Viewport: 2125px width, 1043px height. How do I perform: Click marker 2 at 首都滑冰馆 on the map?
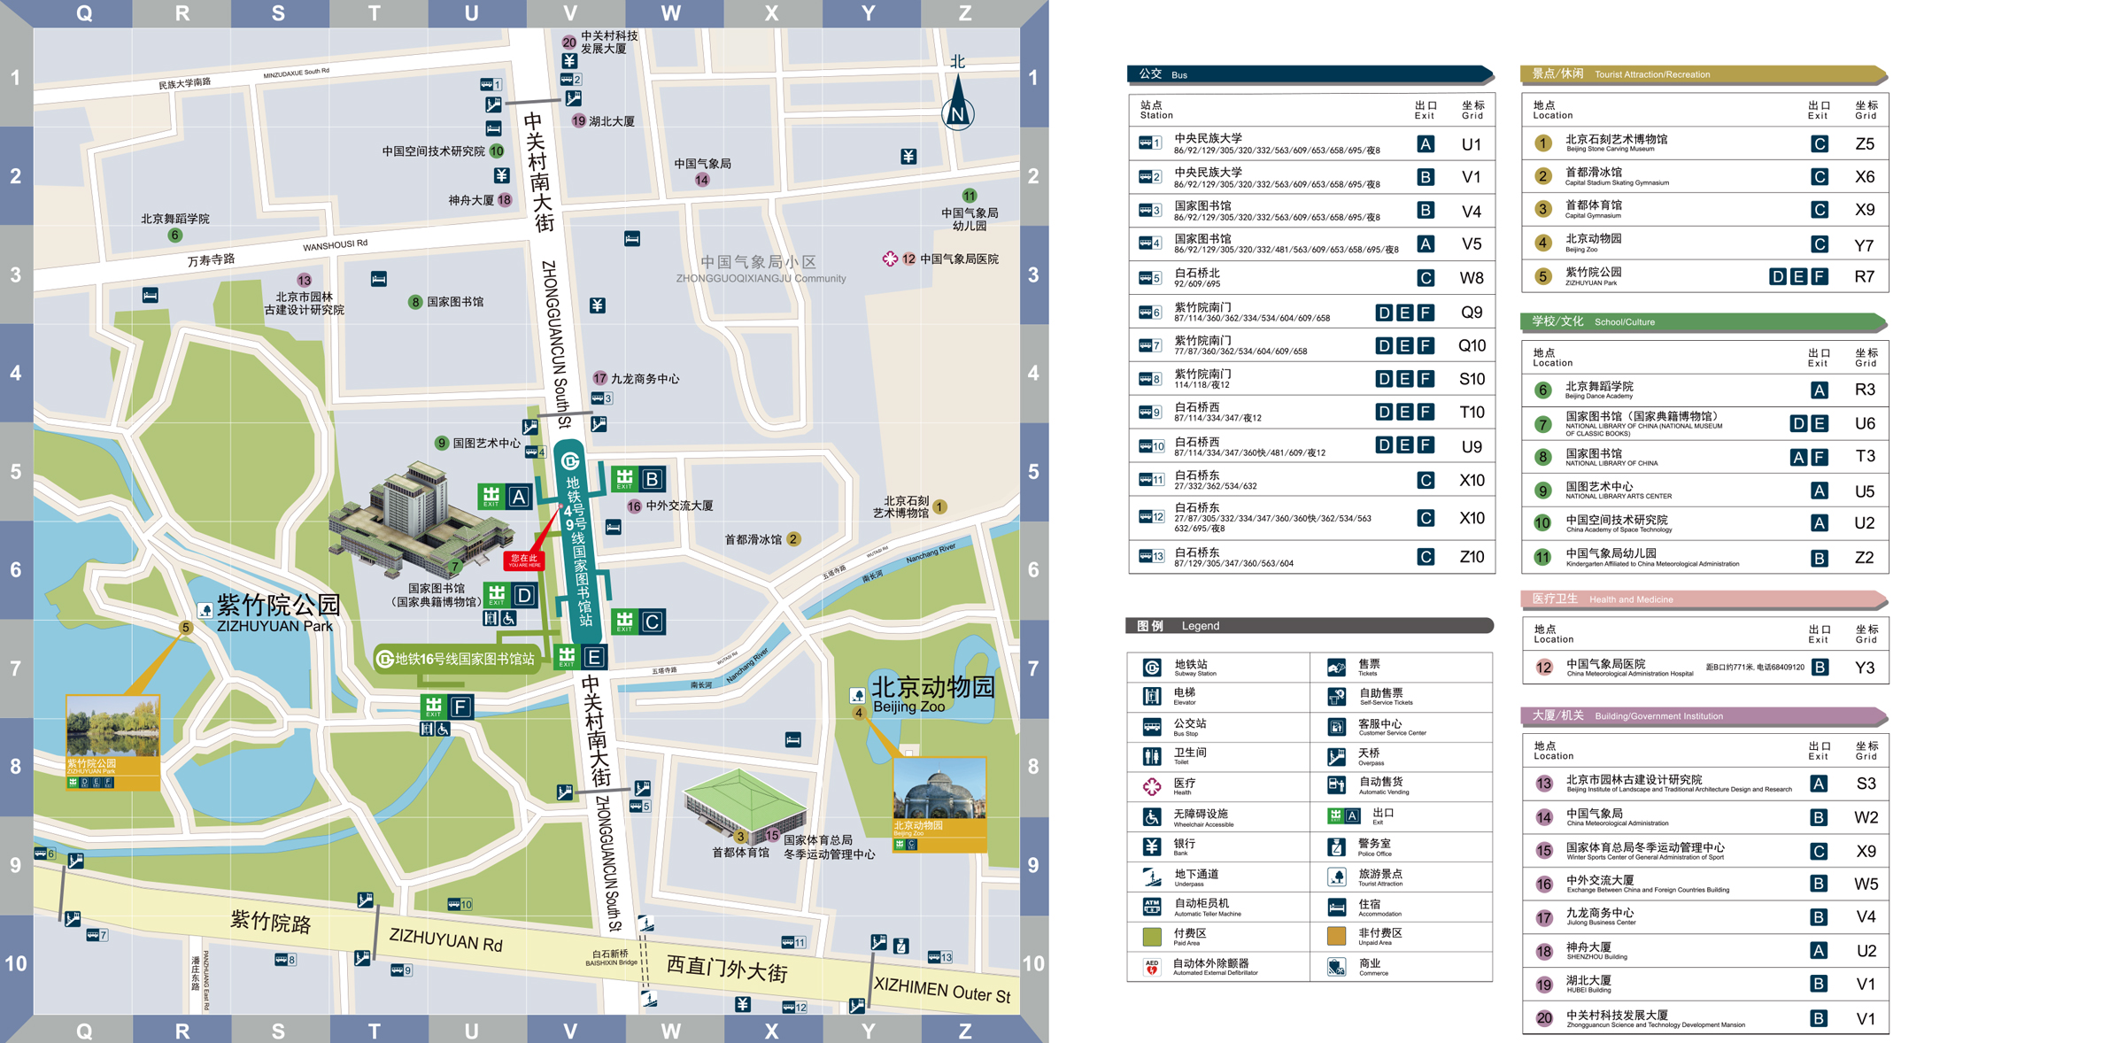click(x=793, y=539)
